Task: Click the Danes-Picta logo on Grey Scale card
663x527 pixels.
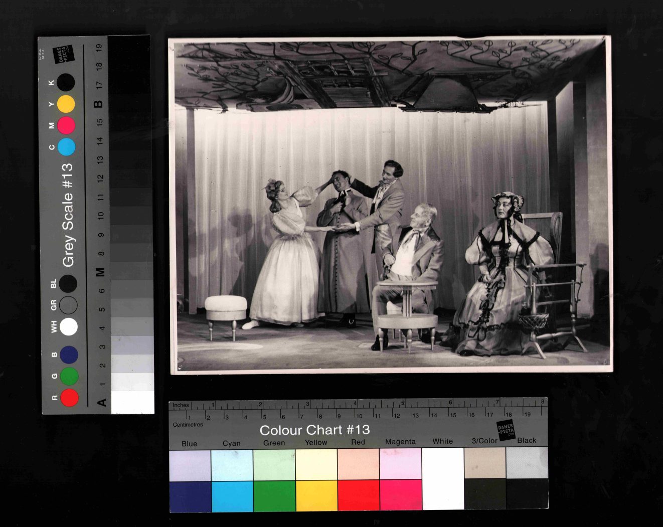Action: [x=65, y=54]
